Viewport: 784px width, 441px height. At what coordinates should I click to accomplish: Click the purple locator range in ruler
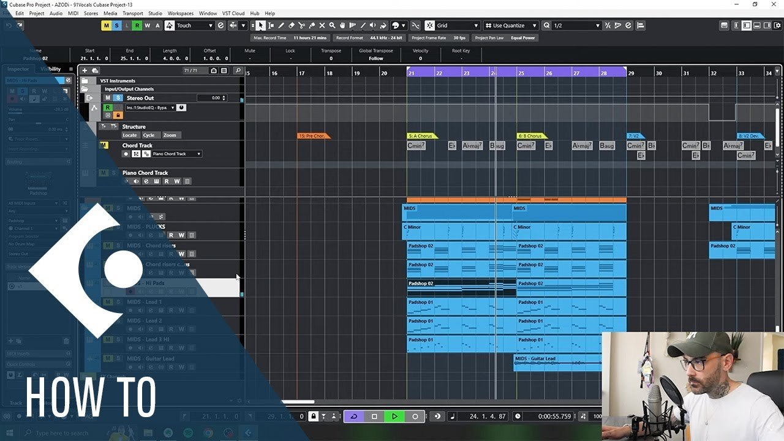click(516, 72)
